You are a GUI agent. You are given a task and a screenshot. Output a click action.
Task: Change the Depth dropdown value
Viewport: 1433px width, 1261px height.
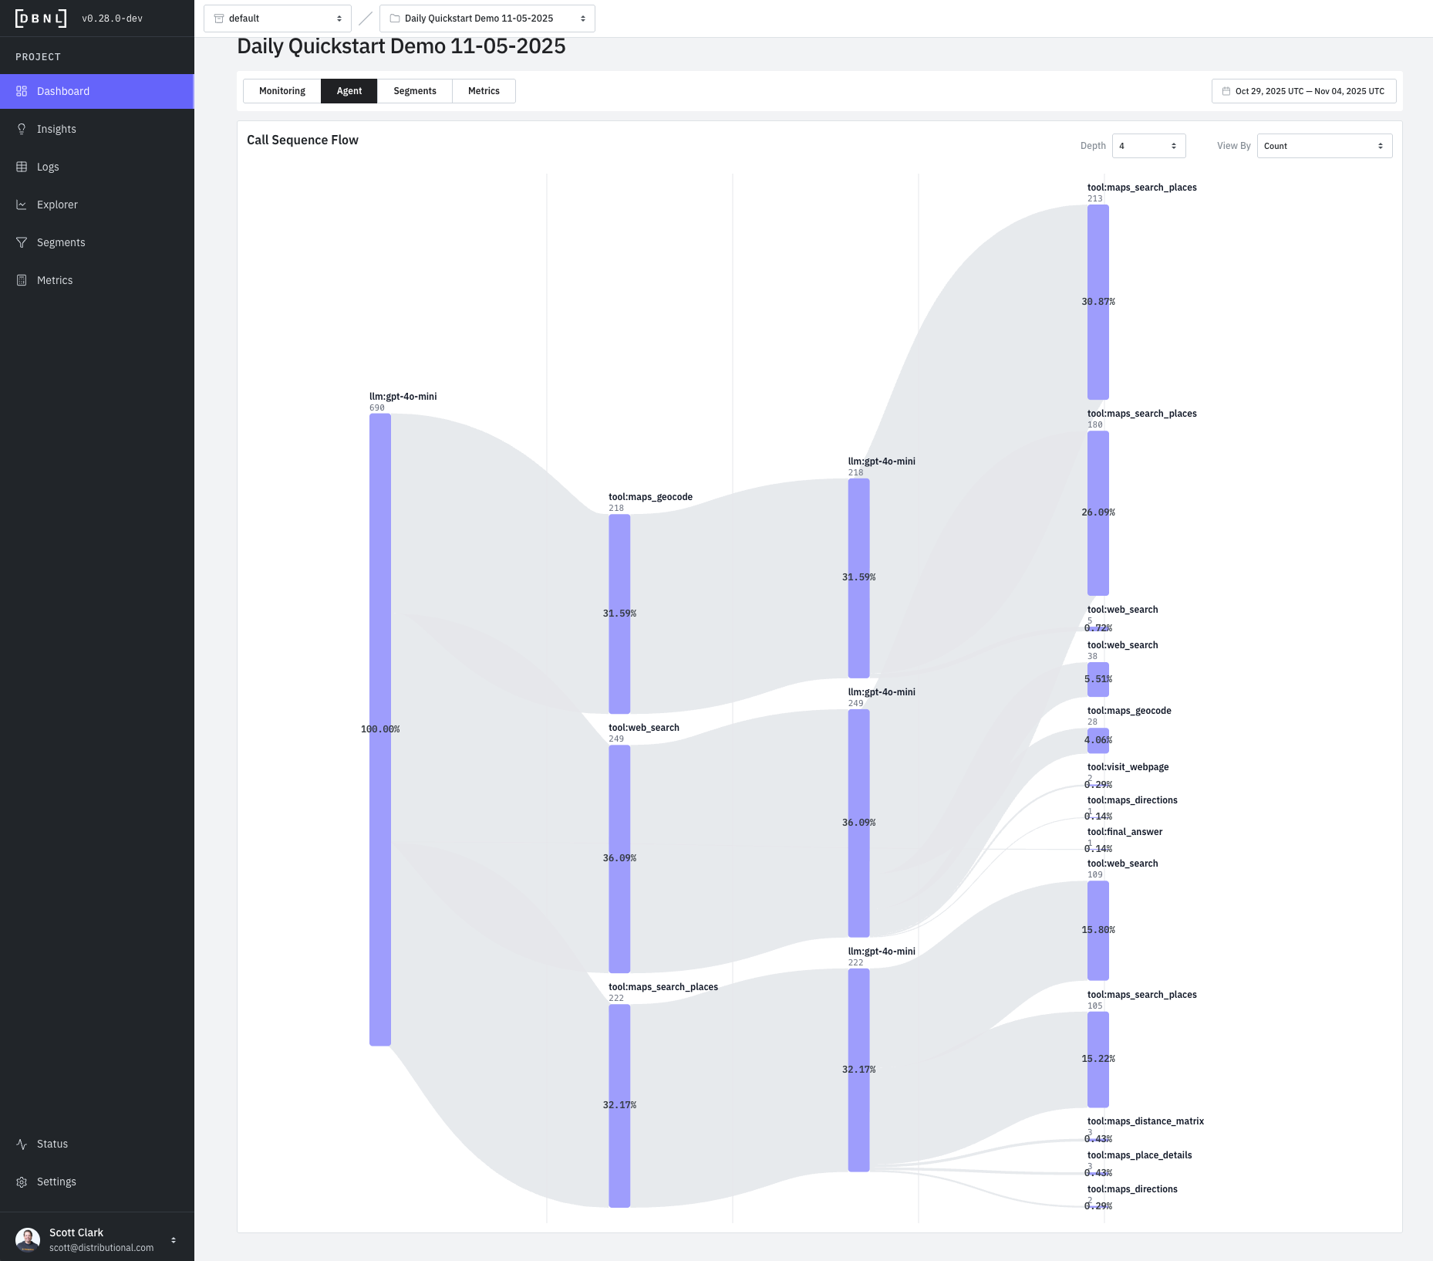pyautogui.click(x=1148, y=146)
